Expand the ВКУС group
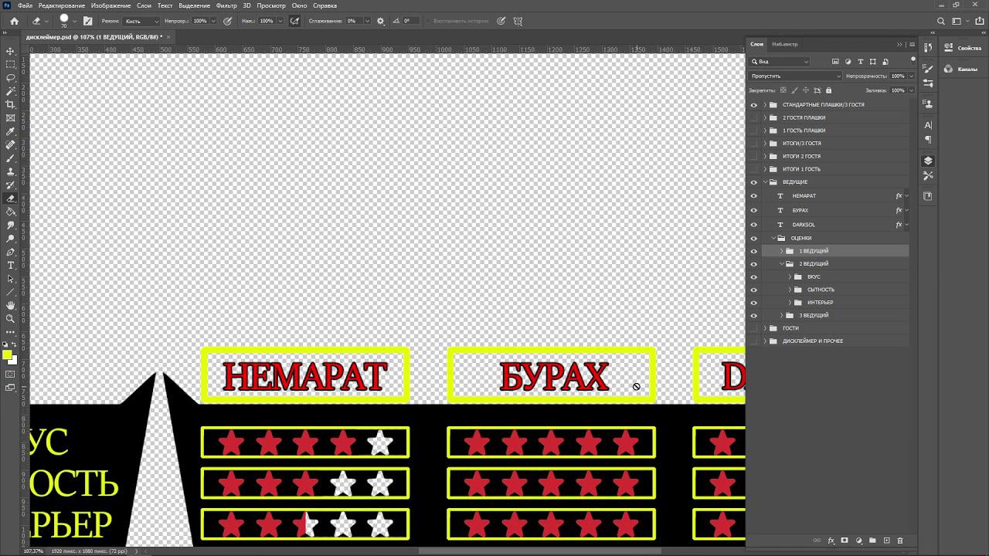Screen dimensions: 989x556 [790, 276]
